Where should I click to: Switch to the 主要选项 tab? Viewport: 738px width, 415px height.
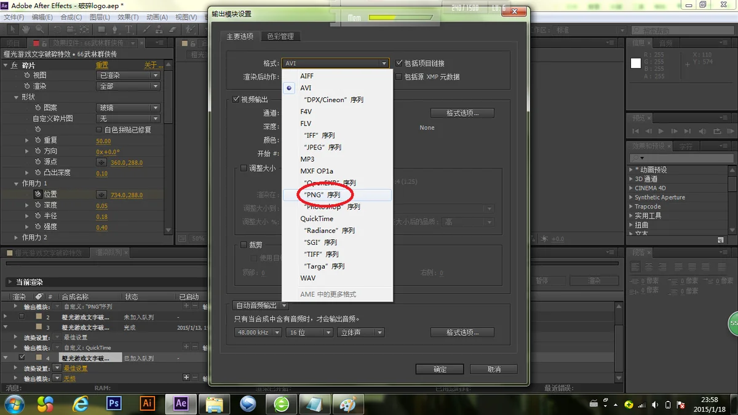(x=240, y=37)
